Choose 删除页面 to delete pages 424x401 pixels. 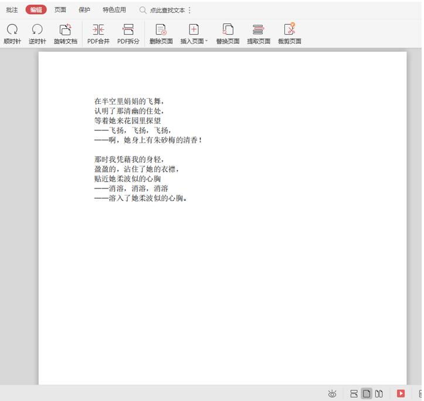pos(161,34)
